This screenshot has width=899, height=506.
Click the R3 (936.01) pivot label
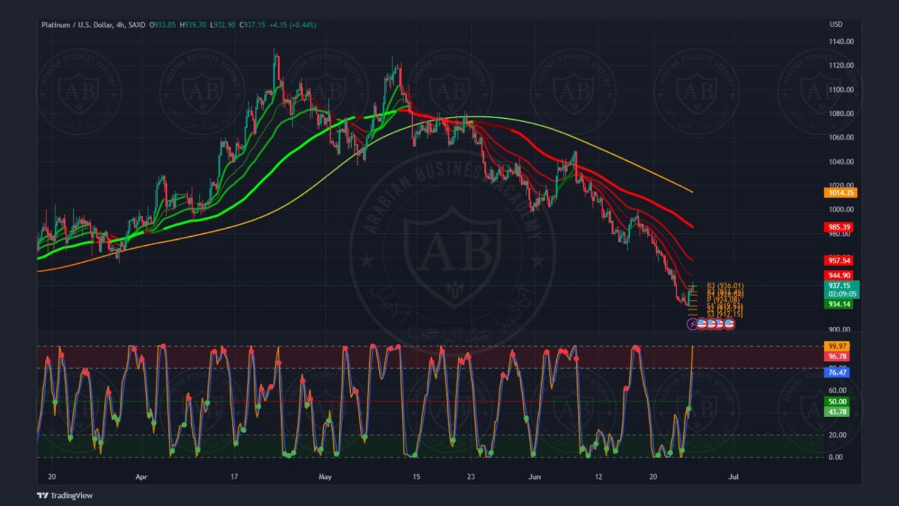725,286
